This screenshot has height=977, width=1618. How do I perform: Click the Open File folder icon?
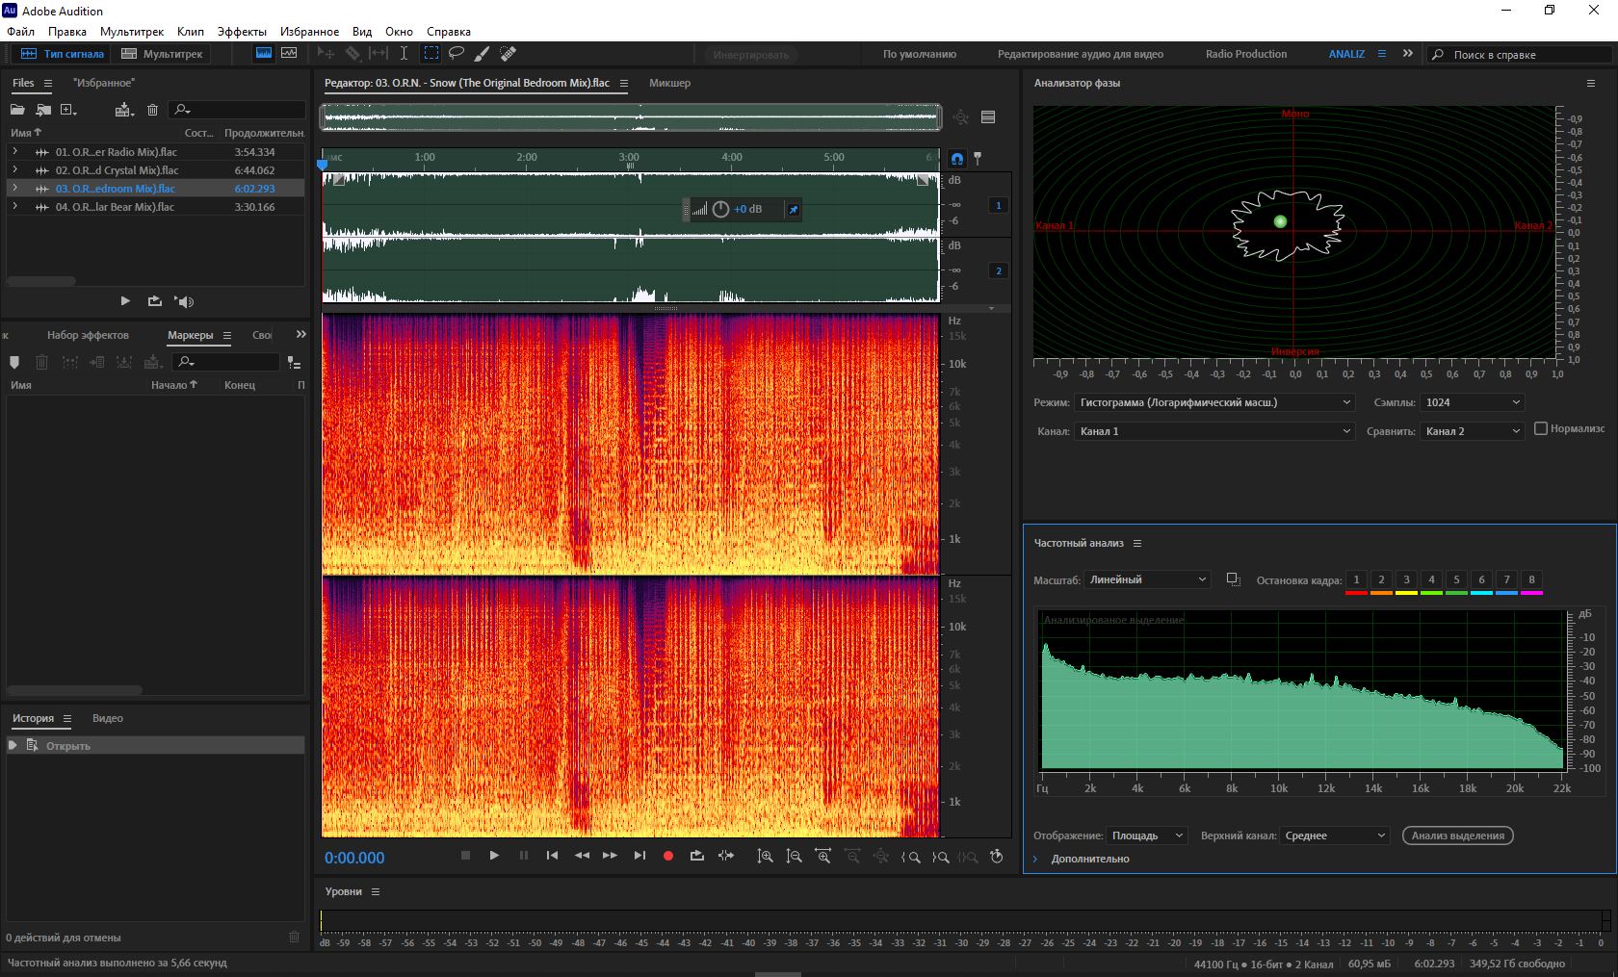[x=17, y=110]
